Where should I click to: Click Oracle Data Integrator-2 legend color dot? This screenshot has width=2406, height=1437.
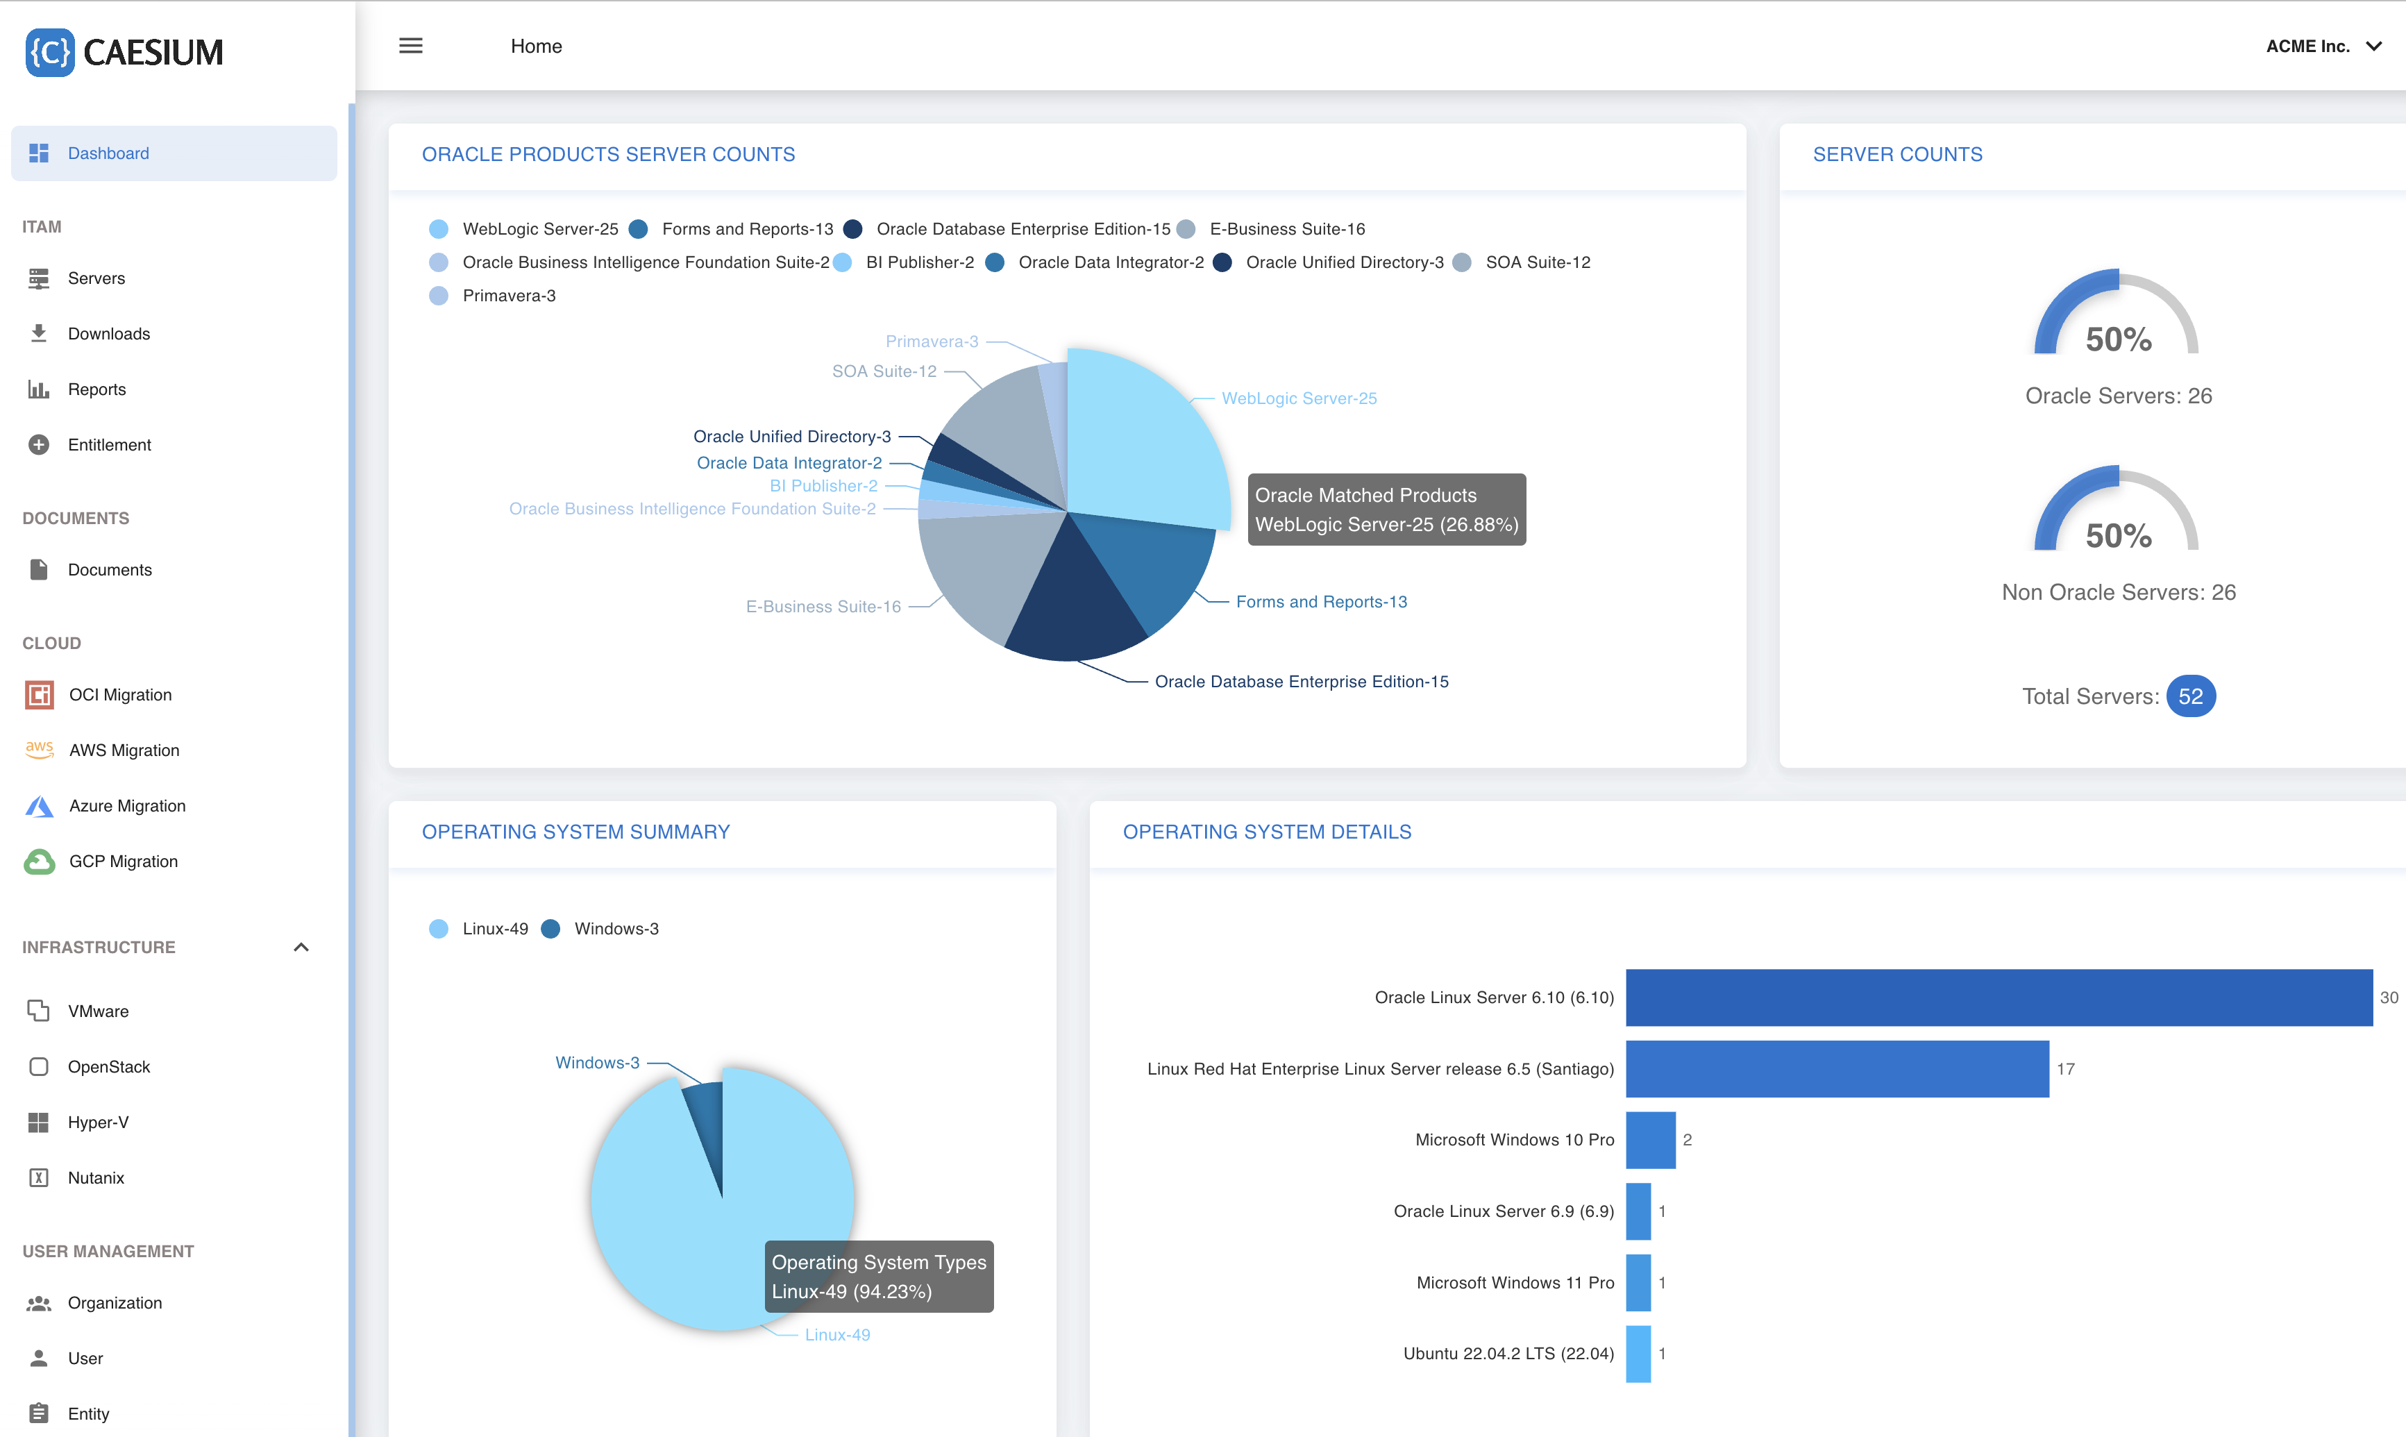(x=994, y=262)
